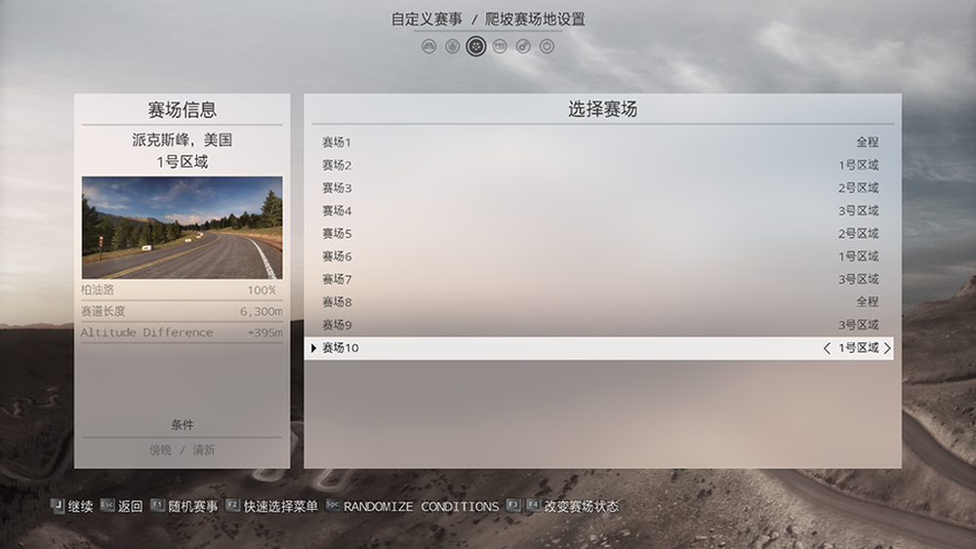Select the highlighted wheel stage-setup step icon
This screenshot has height=549, width=976.
click(476, 46)
